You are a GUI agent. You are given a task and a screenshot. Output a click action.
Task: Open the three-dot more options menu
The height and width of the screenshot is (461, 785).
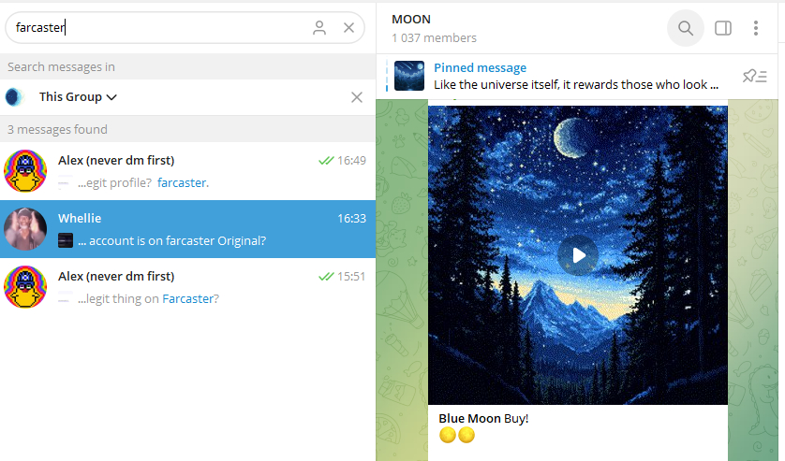[x=756, y=28]
